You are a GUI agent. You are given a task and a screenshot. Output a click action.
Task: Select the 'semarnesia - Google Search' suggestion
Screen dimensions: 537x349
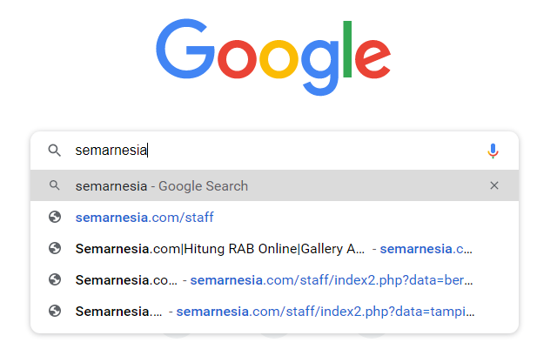162,185
